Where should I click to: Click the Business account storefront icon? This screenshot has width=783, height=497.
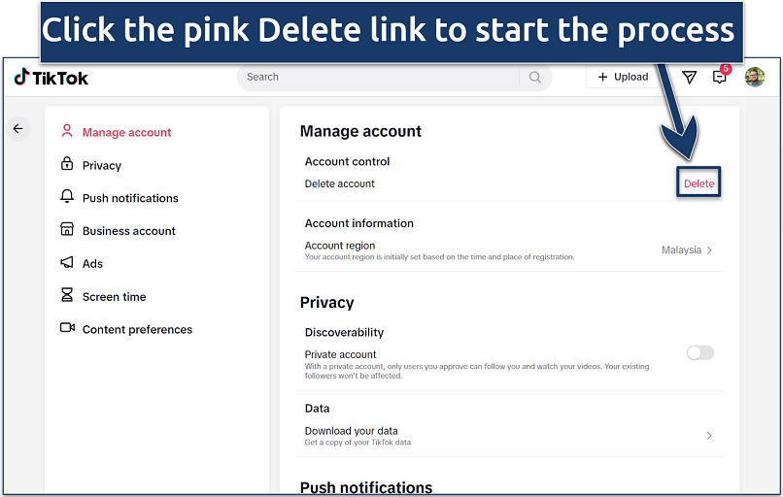click(67, 229)
